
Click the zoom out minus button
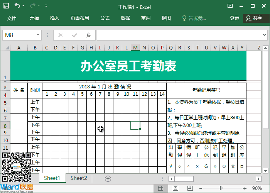[x=201, y=188]
